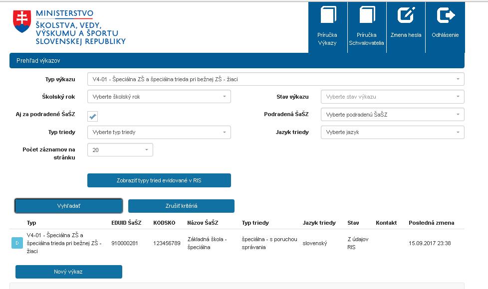This screenshot has height=289, width=488.
Task: Click the Typ column header
Action: pyautogui.click(x=31, y=223)
